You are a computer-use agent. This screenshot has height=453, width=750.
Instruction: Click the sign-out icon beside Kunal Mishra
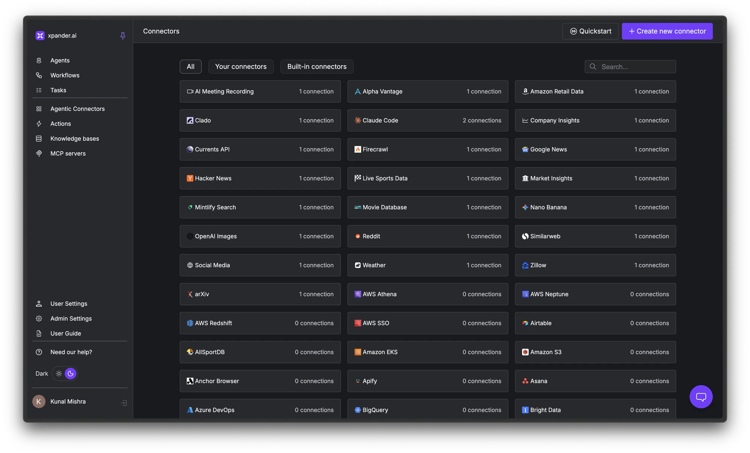point(124,402)
